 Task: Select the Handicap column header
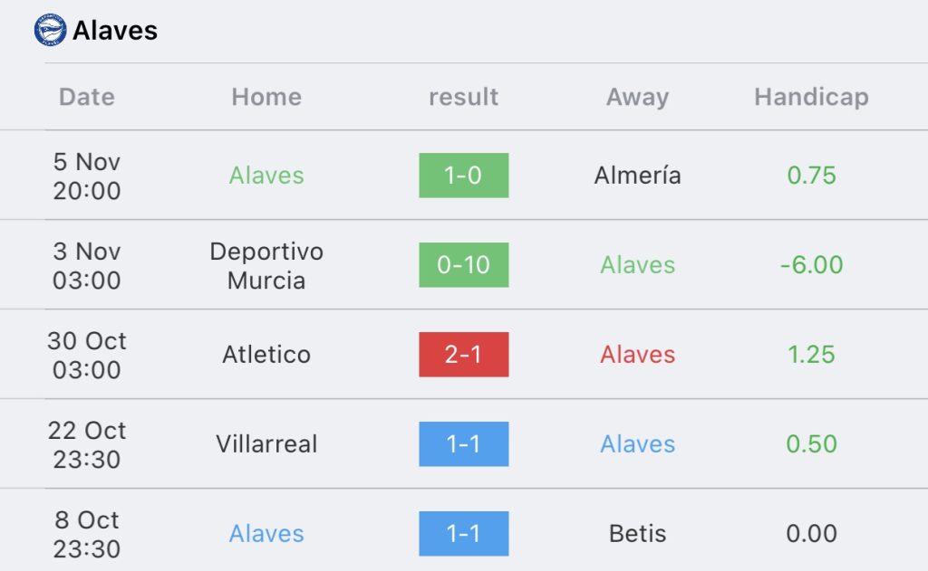[x=811, y=98]
